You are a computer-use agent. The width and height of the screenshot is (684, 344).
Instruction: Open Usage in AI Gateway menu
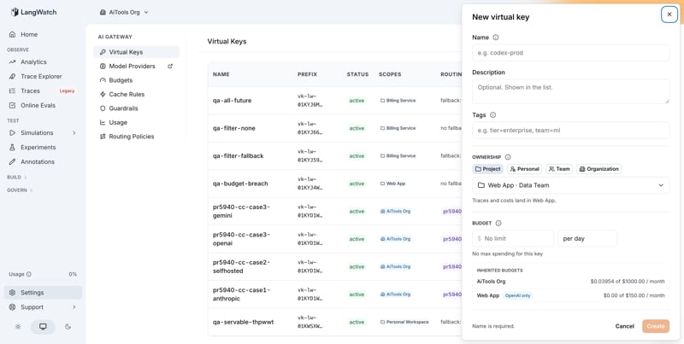[x=136, y=122]
